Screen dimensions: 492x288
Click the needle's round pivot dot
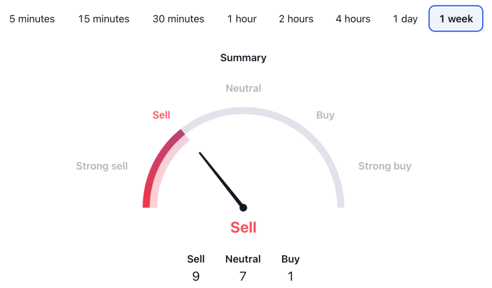[x=243, y=208]
